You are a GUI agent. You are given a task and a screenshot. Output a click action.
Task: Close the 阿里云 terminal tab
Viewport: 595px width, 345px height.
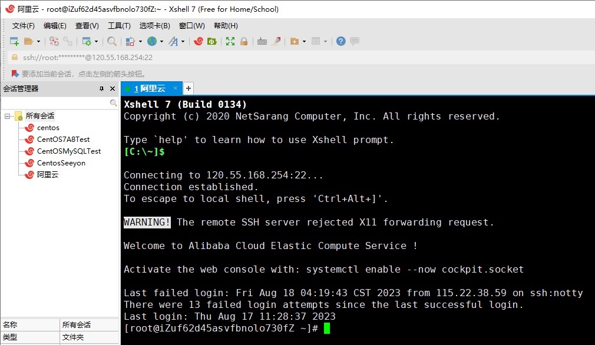[175, 88]
